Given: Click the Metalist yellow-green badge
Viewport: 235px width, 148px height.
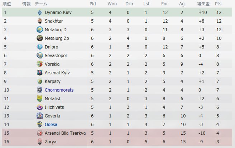Looking at the screenshot, I should [40, 98].
